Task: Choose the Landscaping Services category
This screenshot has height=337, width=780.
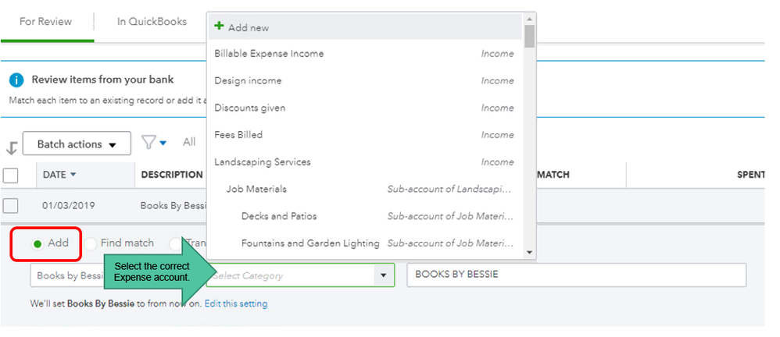Action: [263, 162]
